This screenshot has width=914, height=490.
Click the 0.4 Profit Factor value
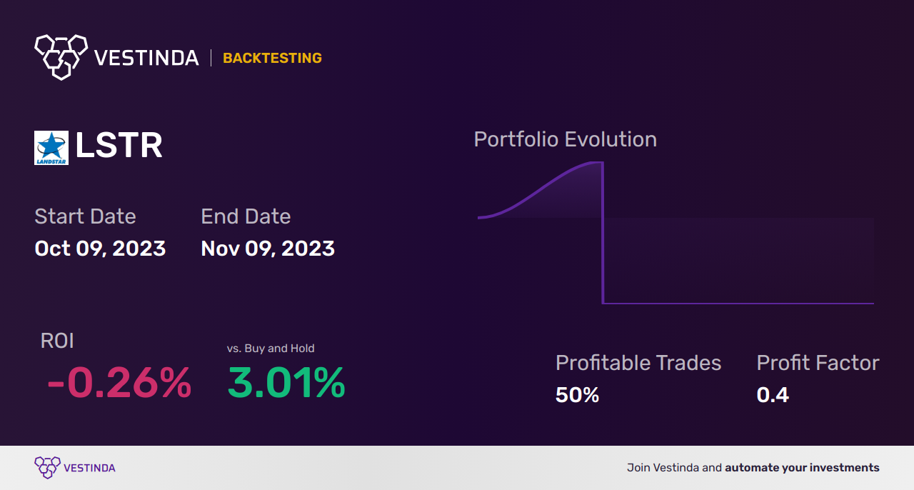point(773,395)
